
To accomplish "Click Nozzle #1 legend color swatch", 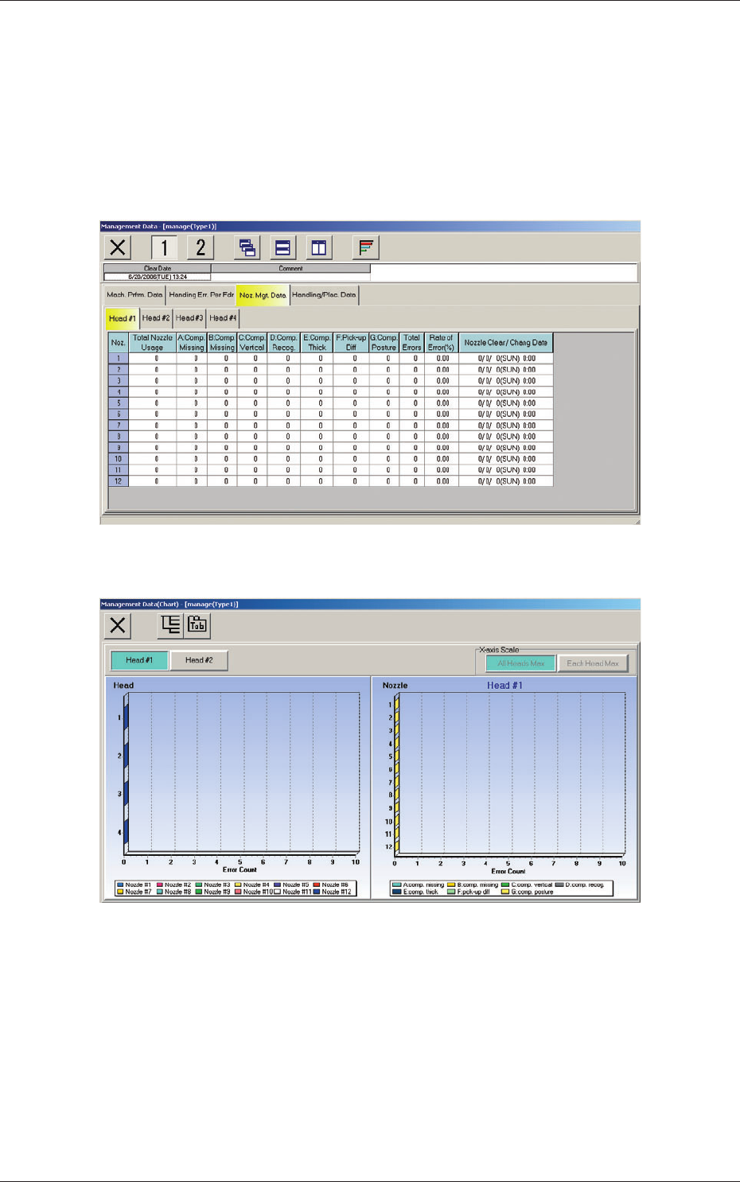I will point(120,885).
